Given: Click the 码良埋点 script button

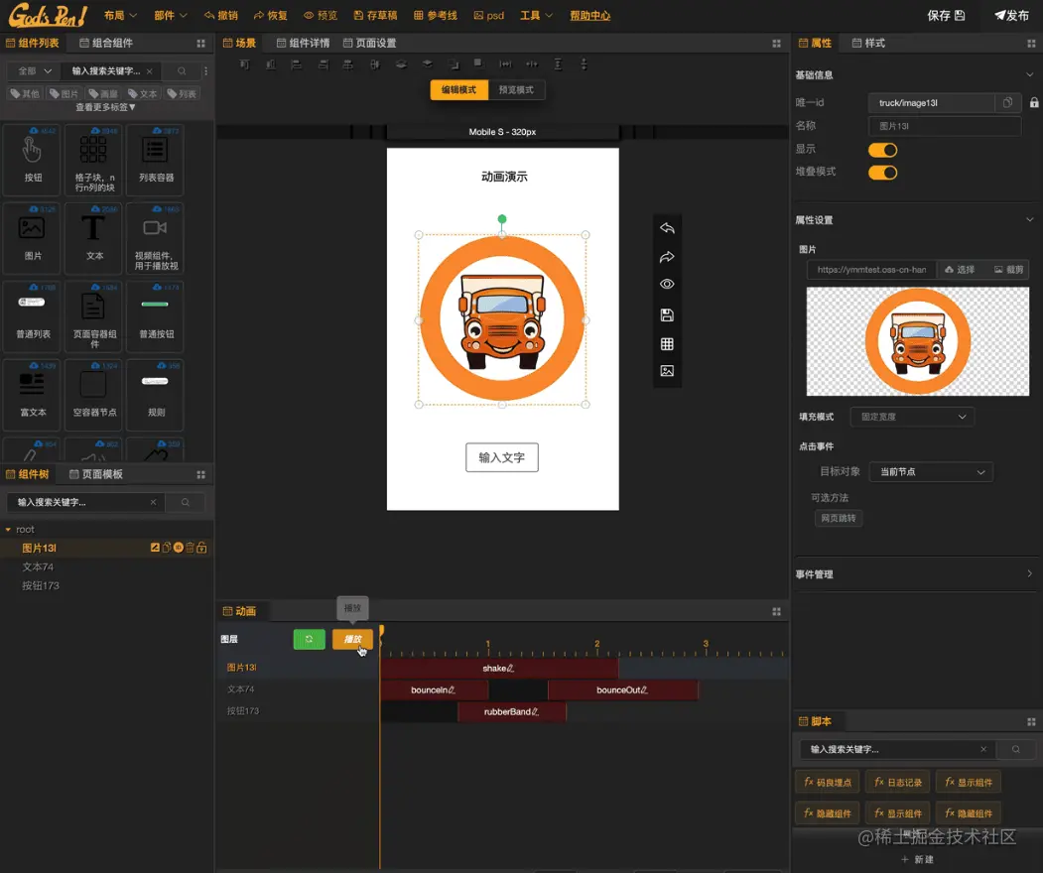Looking at the screenshot, I should click(x=828, y=782).
